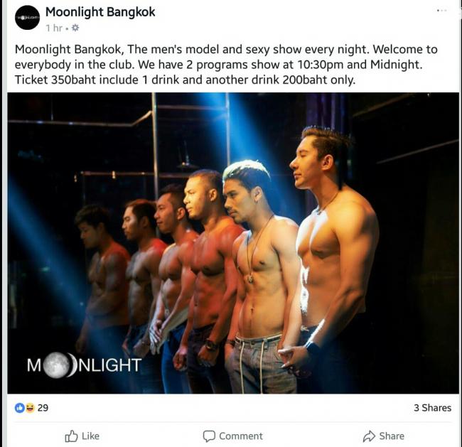Click the laughing face reaction icon
Screen dimensions: 462x447
click(x=30, y=408)
